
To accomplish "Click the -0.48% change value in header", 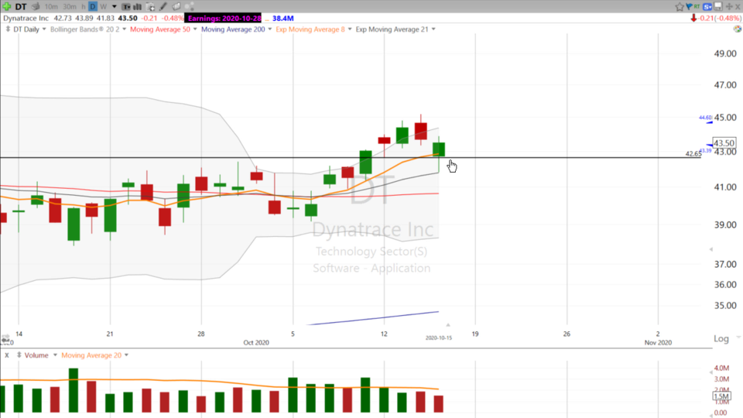I will (173, 18).
